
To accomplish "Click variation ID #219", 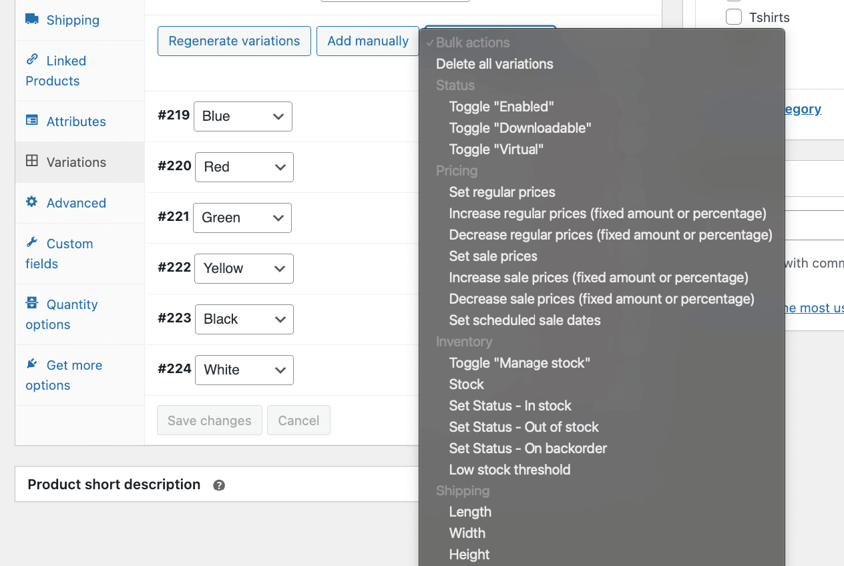I will coord(174,115).
